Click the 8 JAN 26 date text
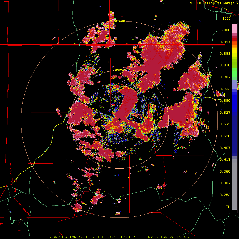239x239 pixels. tap(165, 237)
